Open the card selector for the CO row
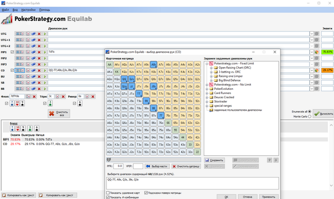 pyautogui.click(x=28, y=70)
